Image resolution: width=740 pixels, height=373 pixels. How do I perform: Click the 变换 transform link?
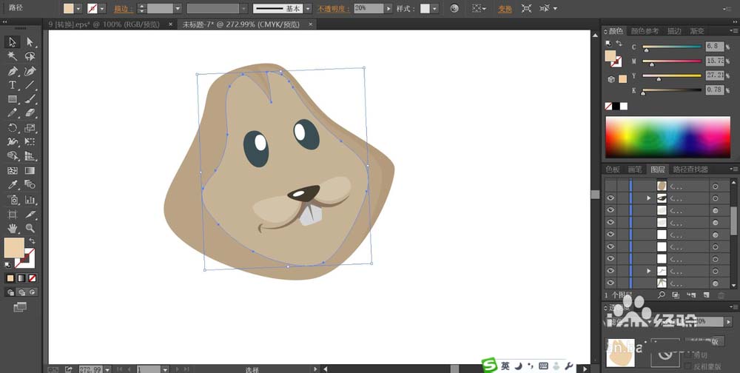click(504, 9)
